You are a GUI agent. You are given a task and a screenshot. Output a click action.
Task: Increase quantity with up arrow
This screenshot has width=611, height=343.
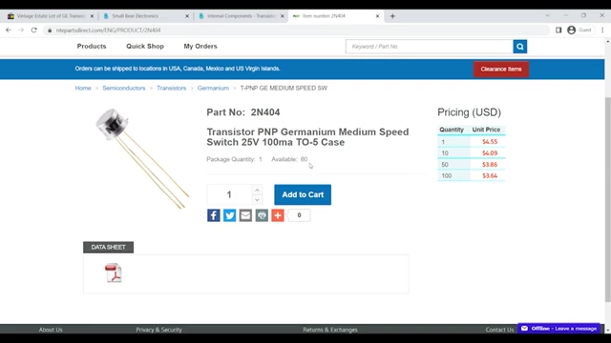pos(257,190)
